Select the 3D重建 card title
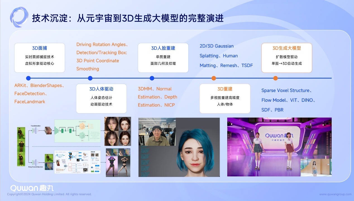This screenshot has height=201, width=354. coord(225,89)
